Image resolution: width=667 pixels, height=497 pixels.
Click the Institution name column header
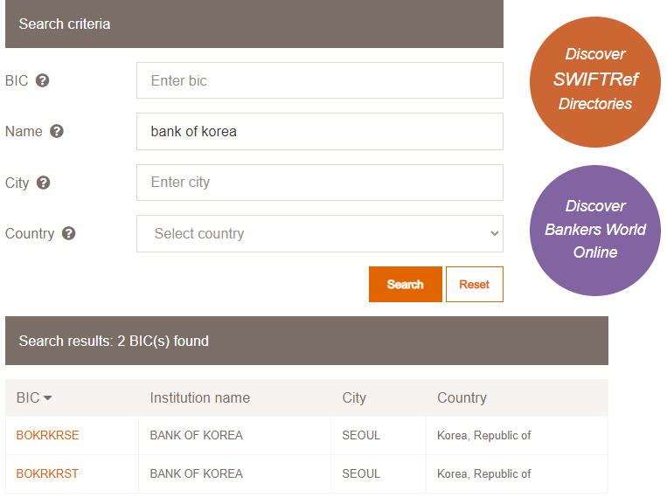pos(200,398)
